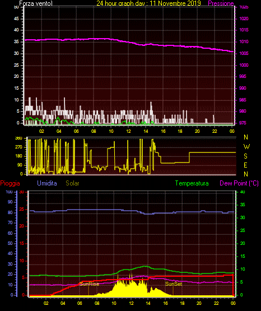Click the 22 hour tick on bottom graph
The width and height of the screenshot is (261, 311).
click(x=216, y=303)
